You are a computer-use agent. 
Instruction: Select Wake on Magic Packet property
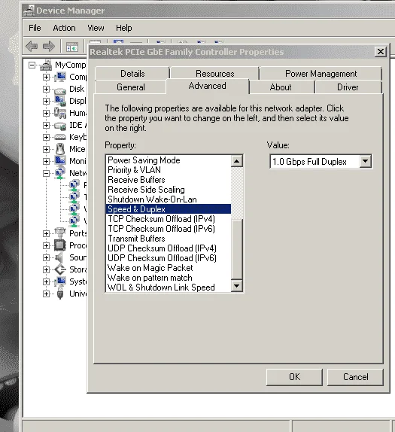point(168,267)
